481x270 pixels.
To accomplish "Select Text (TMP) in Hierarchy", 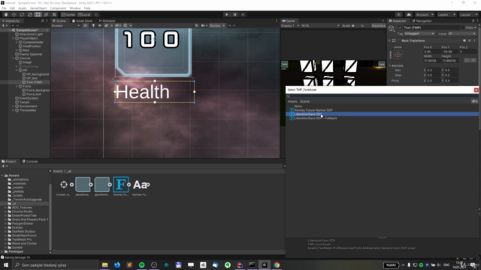I will tap(34, 82).
